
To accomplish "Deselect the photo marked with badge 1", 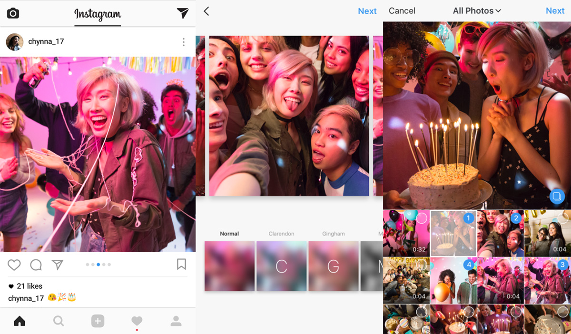I will 468,218.
